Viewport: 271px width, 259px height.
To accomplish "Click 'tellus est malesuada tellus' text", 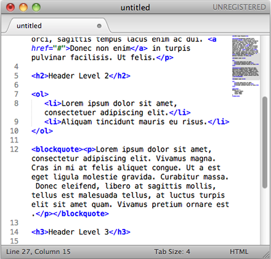I will 89,195.
